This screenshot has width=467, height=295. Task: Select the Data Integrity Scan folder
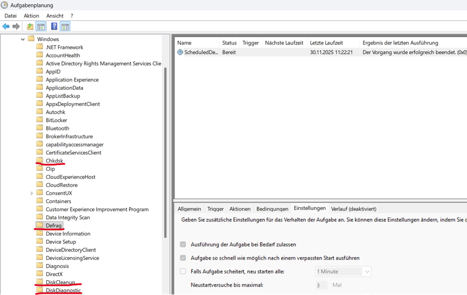pos(68,217)
